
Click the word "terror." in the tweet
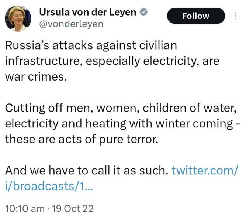(142, 140)
